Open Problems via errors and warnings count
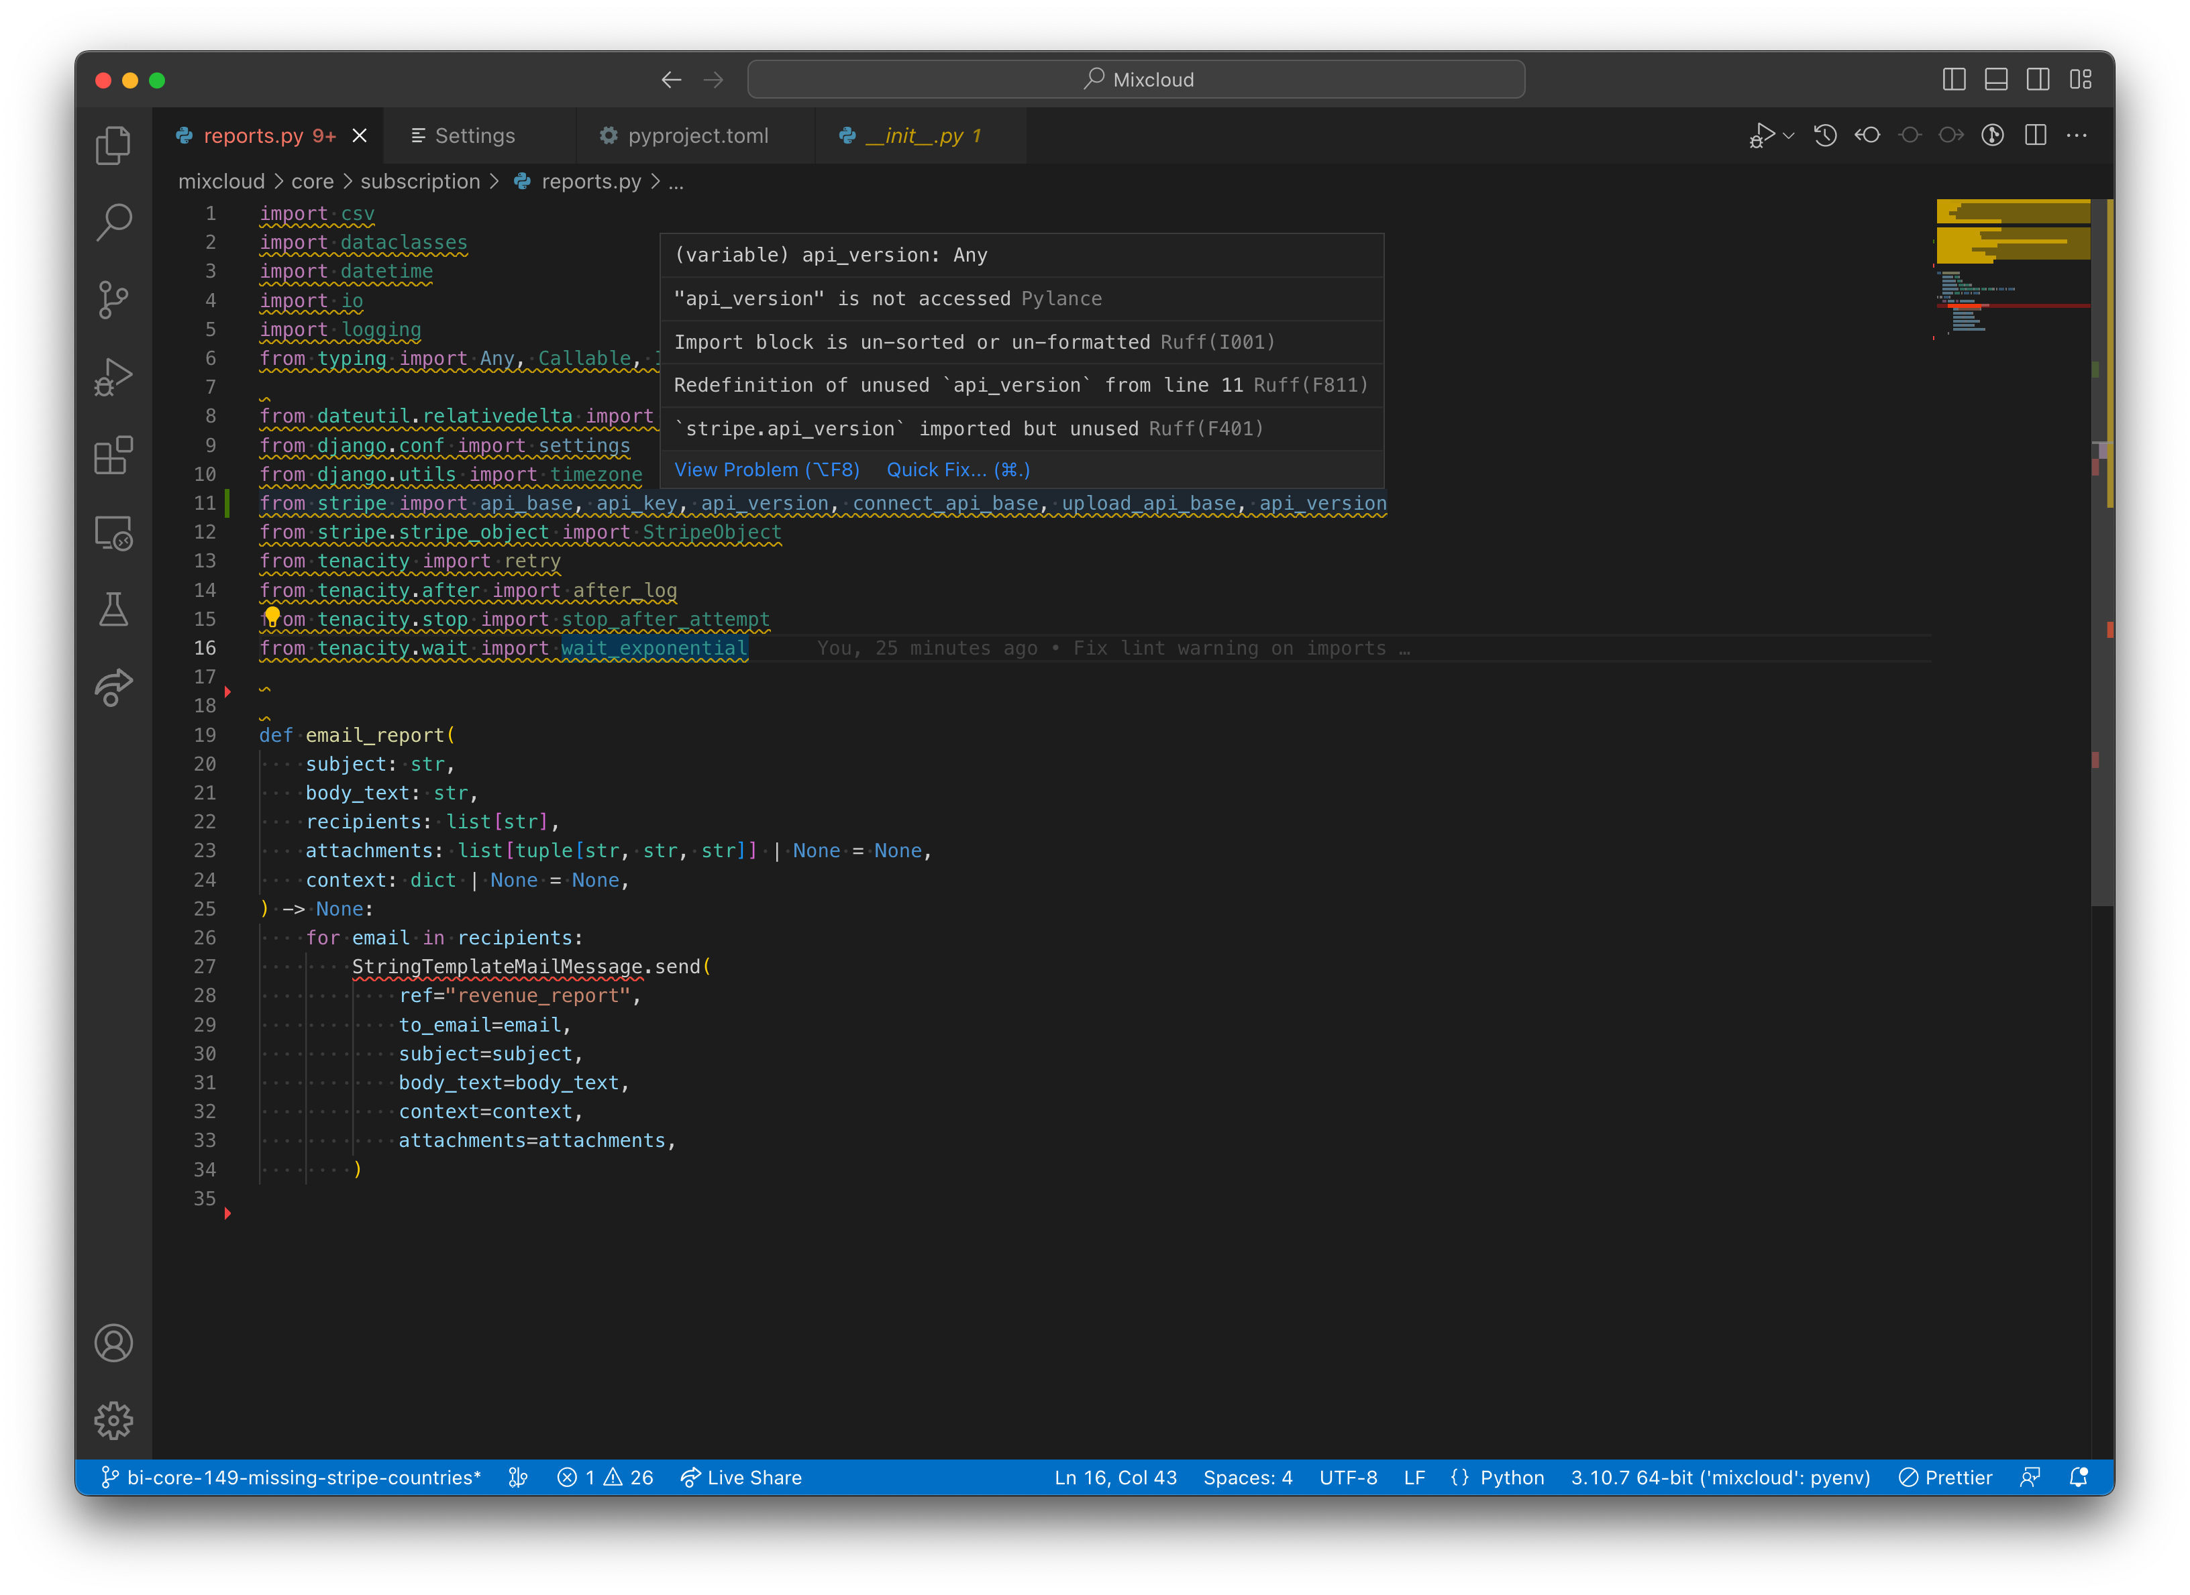The height and width of the screenshot is (1595, 2190). pos(605,1477)
